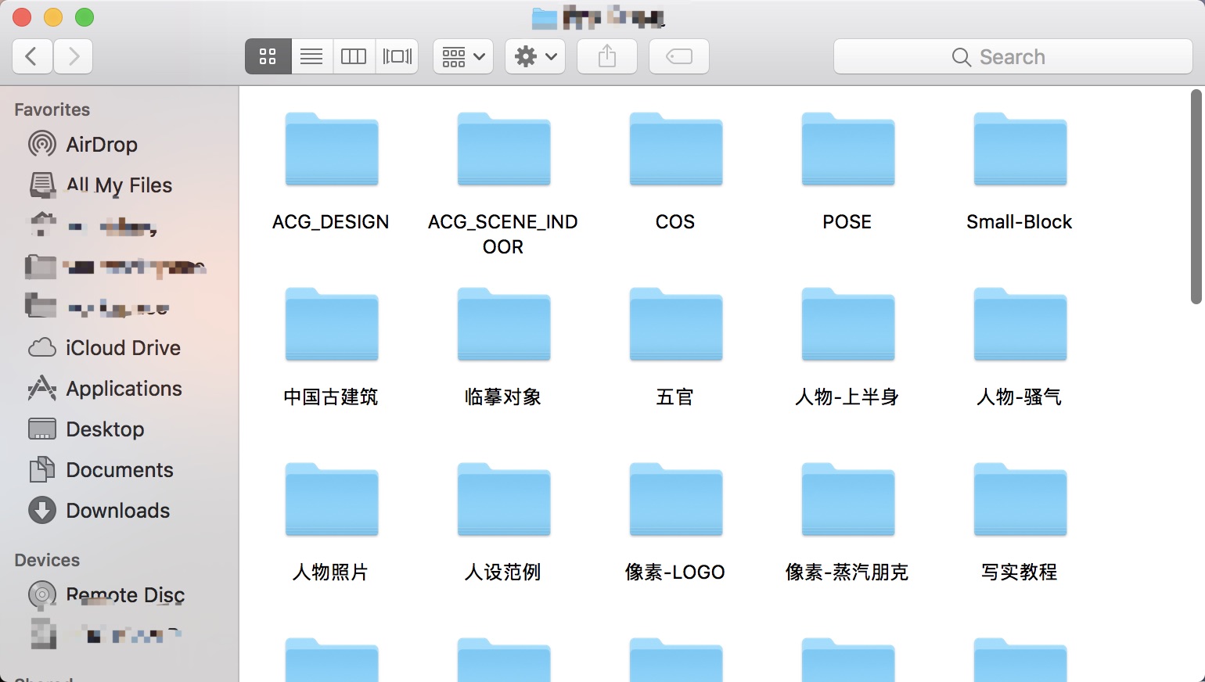This screenshot has width=1205, height=682.
Task: Click the window title folder icon
Action: click(x=545, y=17)
